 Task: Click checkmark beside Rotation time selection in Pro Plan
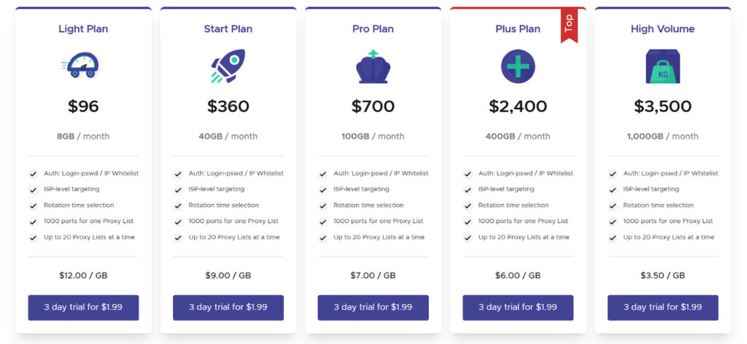323,206
